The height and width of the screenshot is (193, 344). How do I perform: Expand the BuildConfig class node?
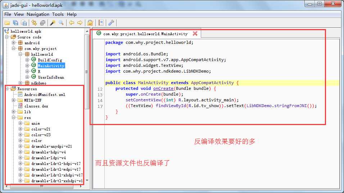click(x=27, y=60)
